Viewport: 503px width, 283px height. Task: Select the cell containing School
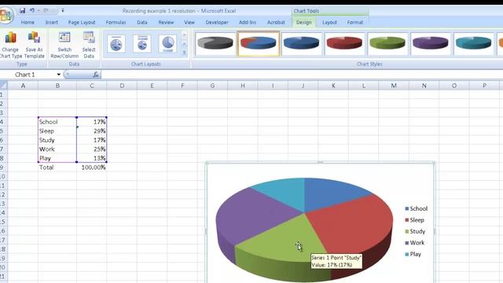57,122
